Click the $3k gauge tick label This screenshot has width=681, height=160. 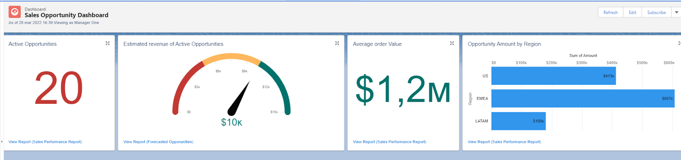[x=197, y=87]
